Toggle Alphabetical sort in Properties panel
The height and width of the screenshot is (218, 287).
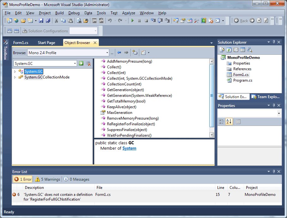pyautogui.click(x=229, y=121)
